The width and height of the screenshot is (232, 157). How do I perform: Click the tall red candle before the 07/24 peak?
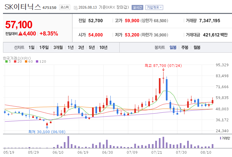click(x=160, y=86)
